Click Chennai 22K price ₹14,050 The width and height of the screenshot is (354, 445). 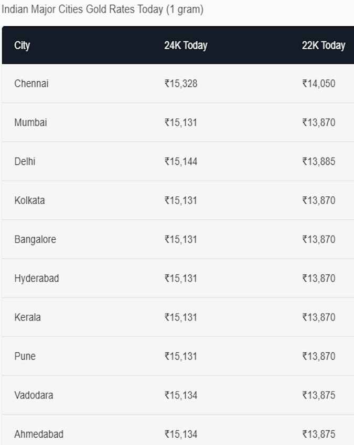319,84
